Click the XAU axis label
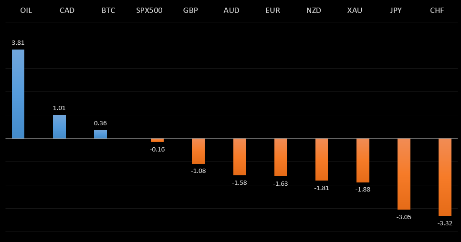Viewport: 461px width, 242px height. tap(355, 10)
